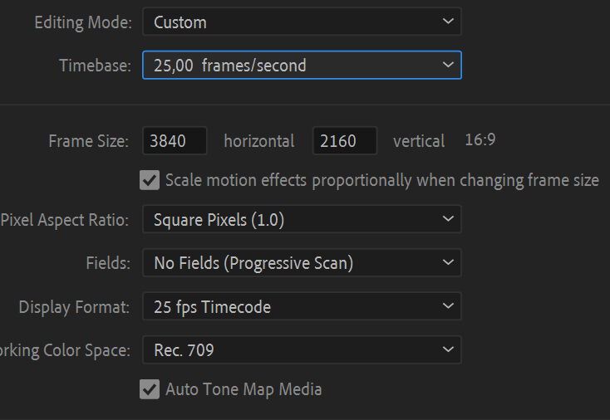This screenshot has height=420, width=610.
Task: Open the Timebase 25,00 frames/second dropdown
Action: point(302,65)
